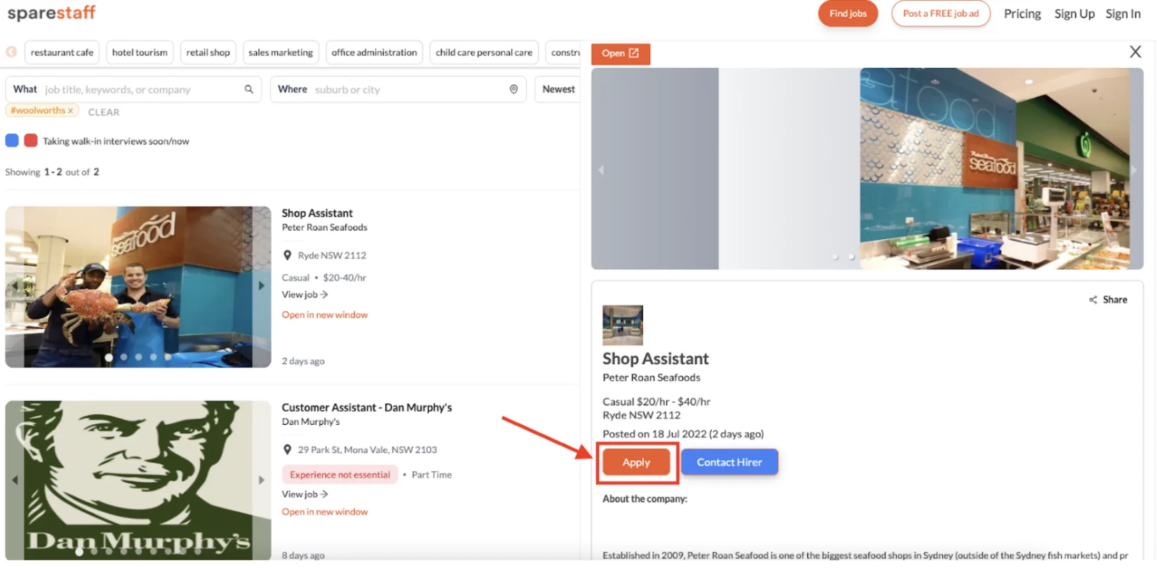
Task: Click the Find jobs button
Action: (x=848, y=13)
